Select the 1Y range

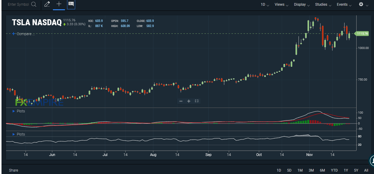click(346, 170)
